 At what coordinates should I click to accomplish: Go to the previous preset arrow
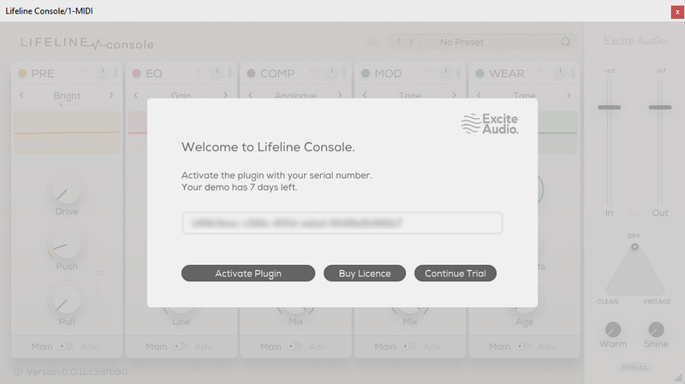[x=398, y=41]
